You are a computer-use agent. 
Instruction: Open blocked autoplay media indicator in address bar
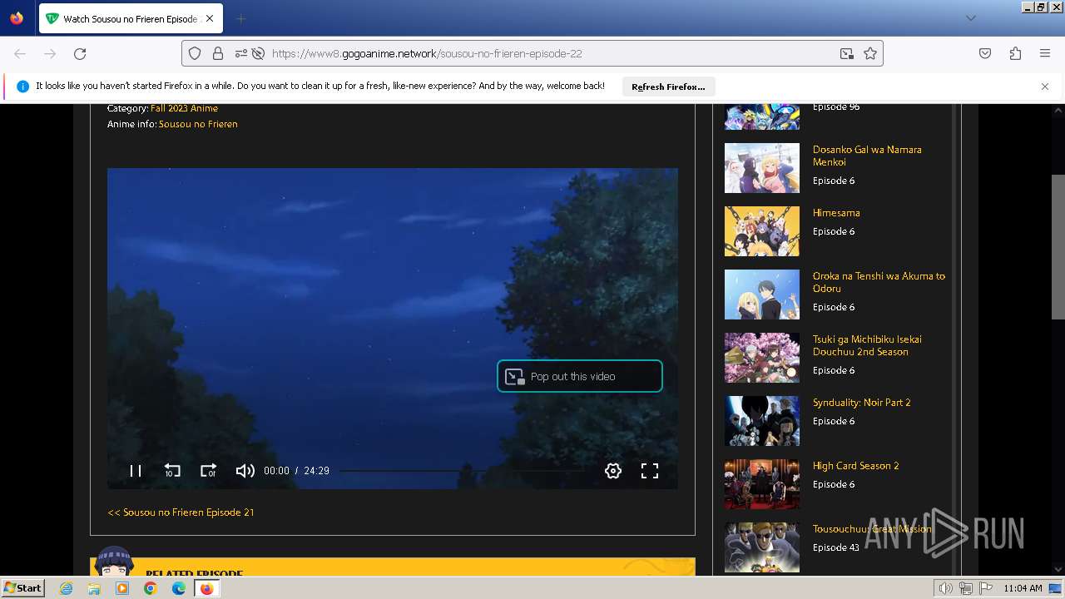[258, 53]
